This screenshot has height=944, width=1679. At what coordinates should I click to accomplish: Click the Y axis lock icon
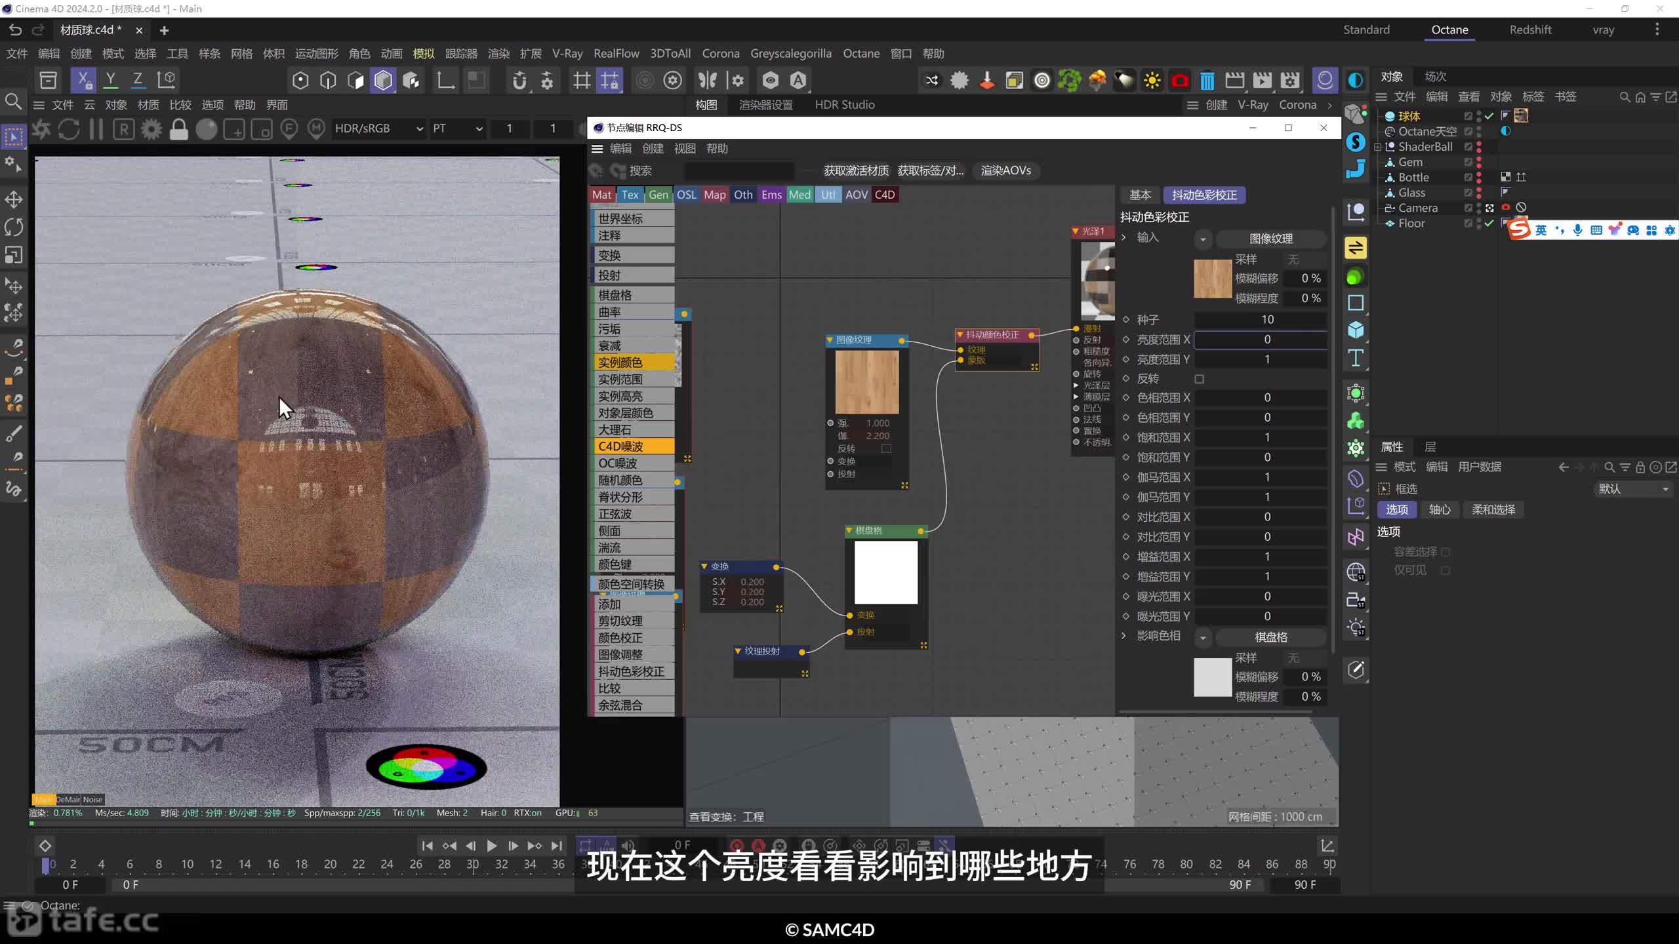click(111, 80)
